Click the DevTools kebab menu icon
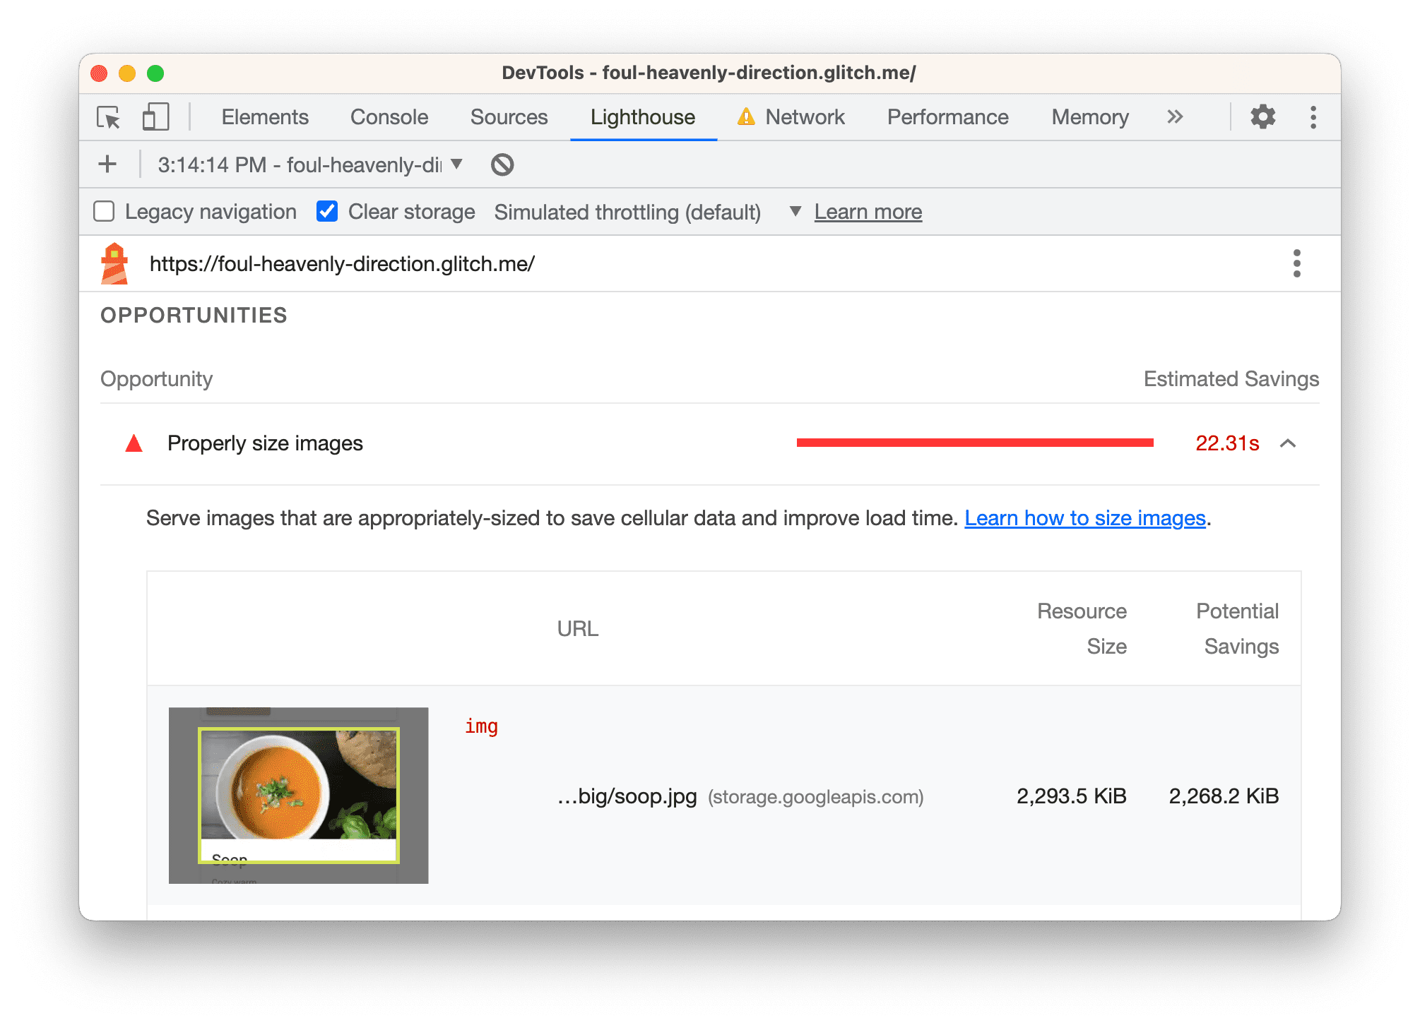The height and width of the screenshot is (1025, 1420). point(1314,118)
